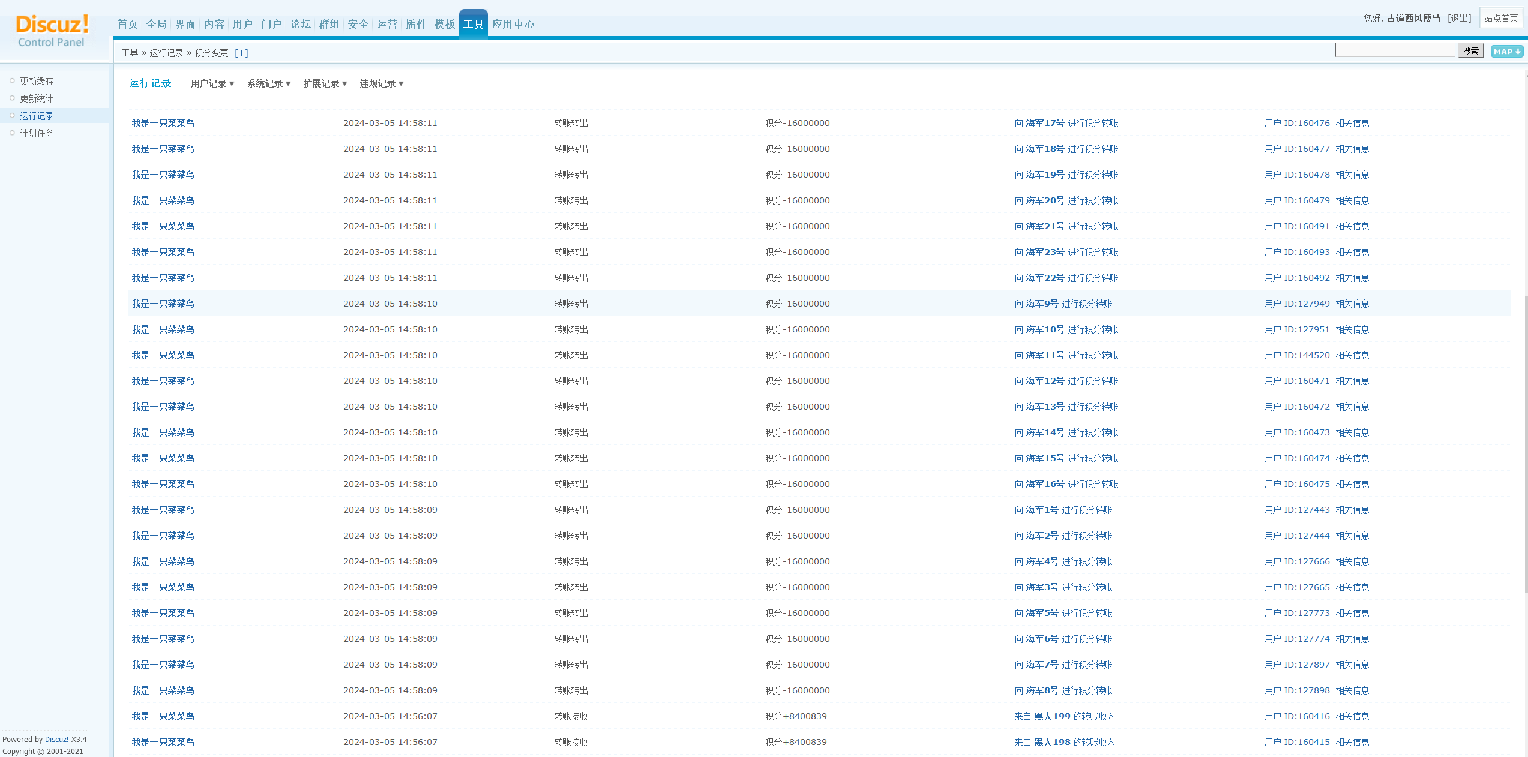Click the MAP button icon
The image size is (1528, 757).
1506,52
